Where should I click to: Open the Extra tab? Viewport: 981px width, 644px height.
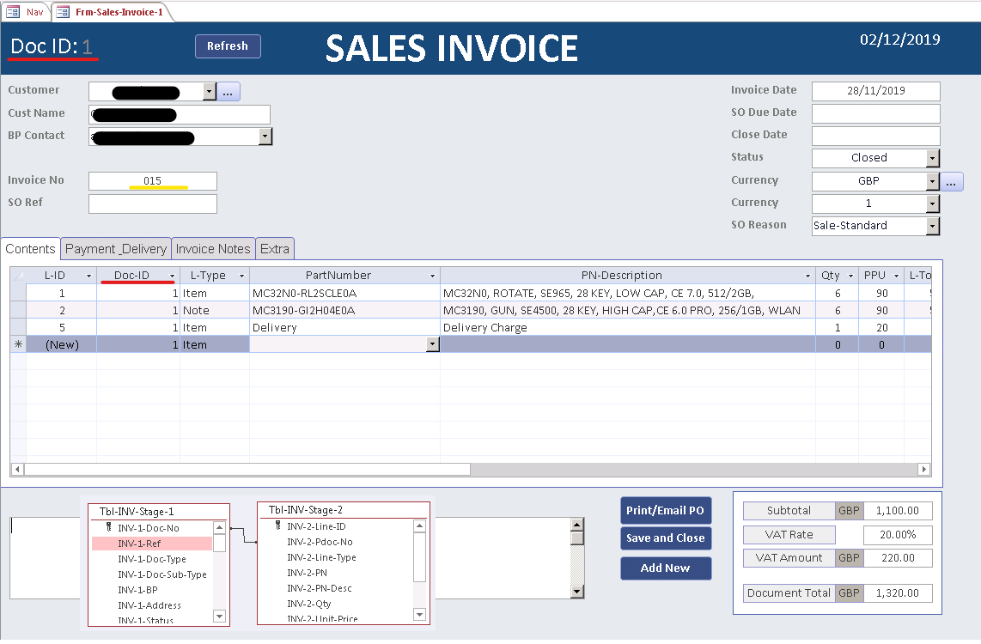(275, 249)
